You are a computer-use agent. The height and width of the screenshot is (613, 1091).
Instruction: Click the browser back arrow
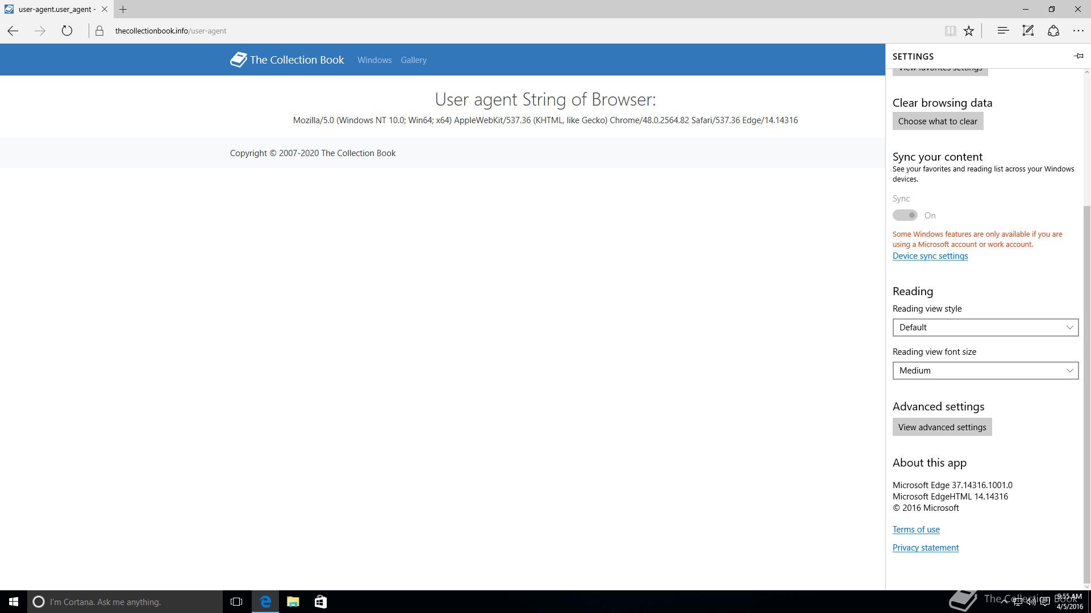(13, 31)
